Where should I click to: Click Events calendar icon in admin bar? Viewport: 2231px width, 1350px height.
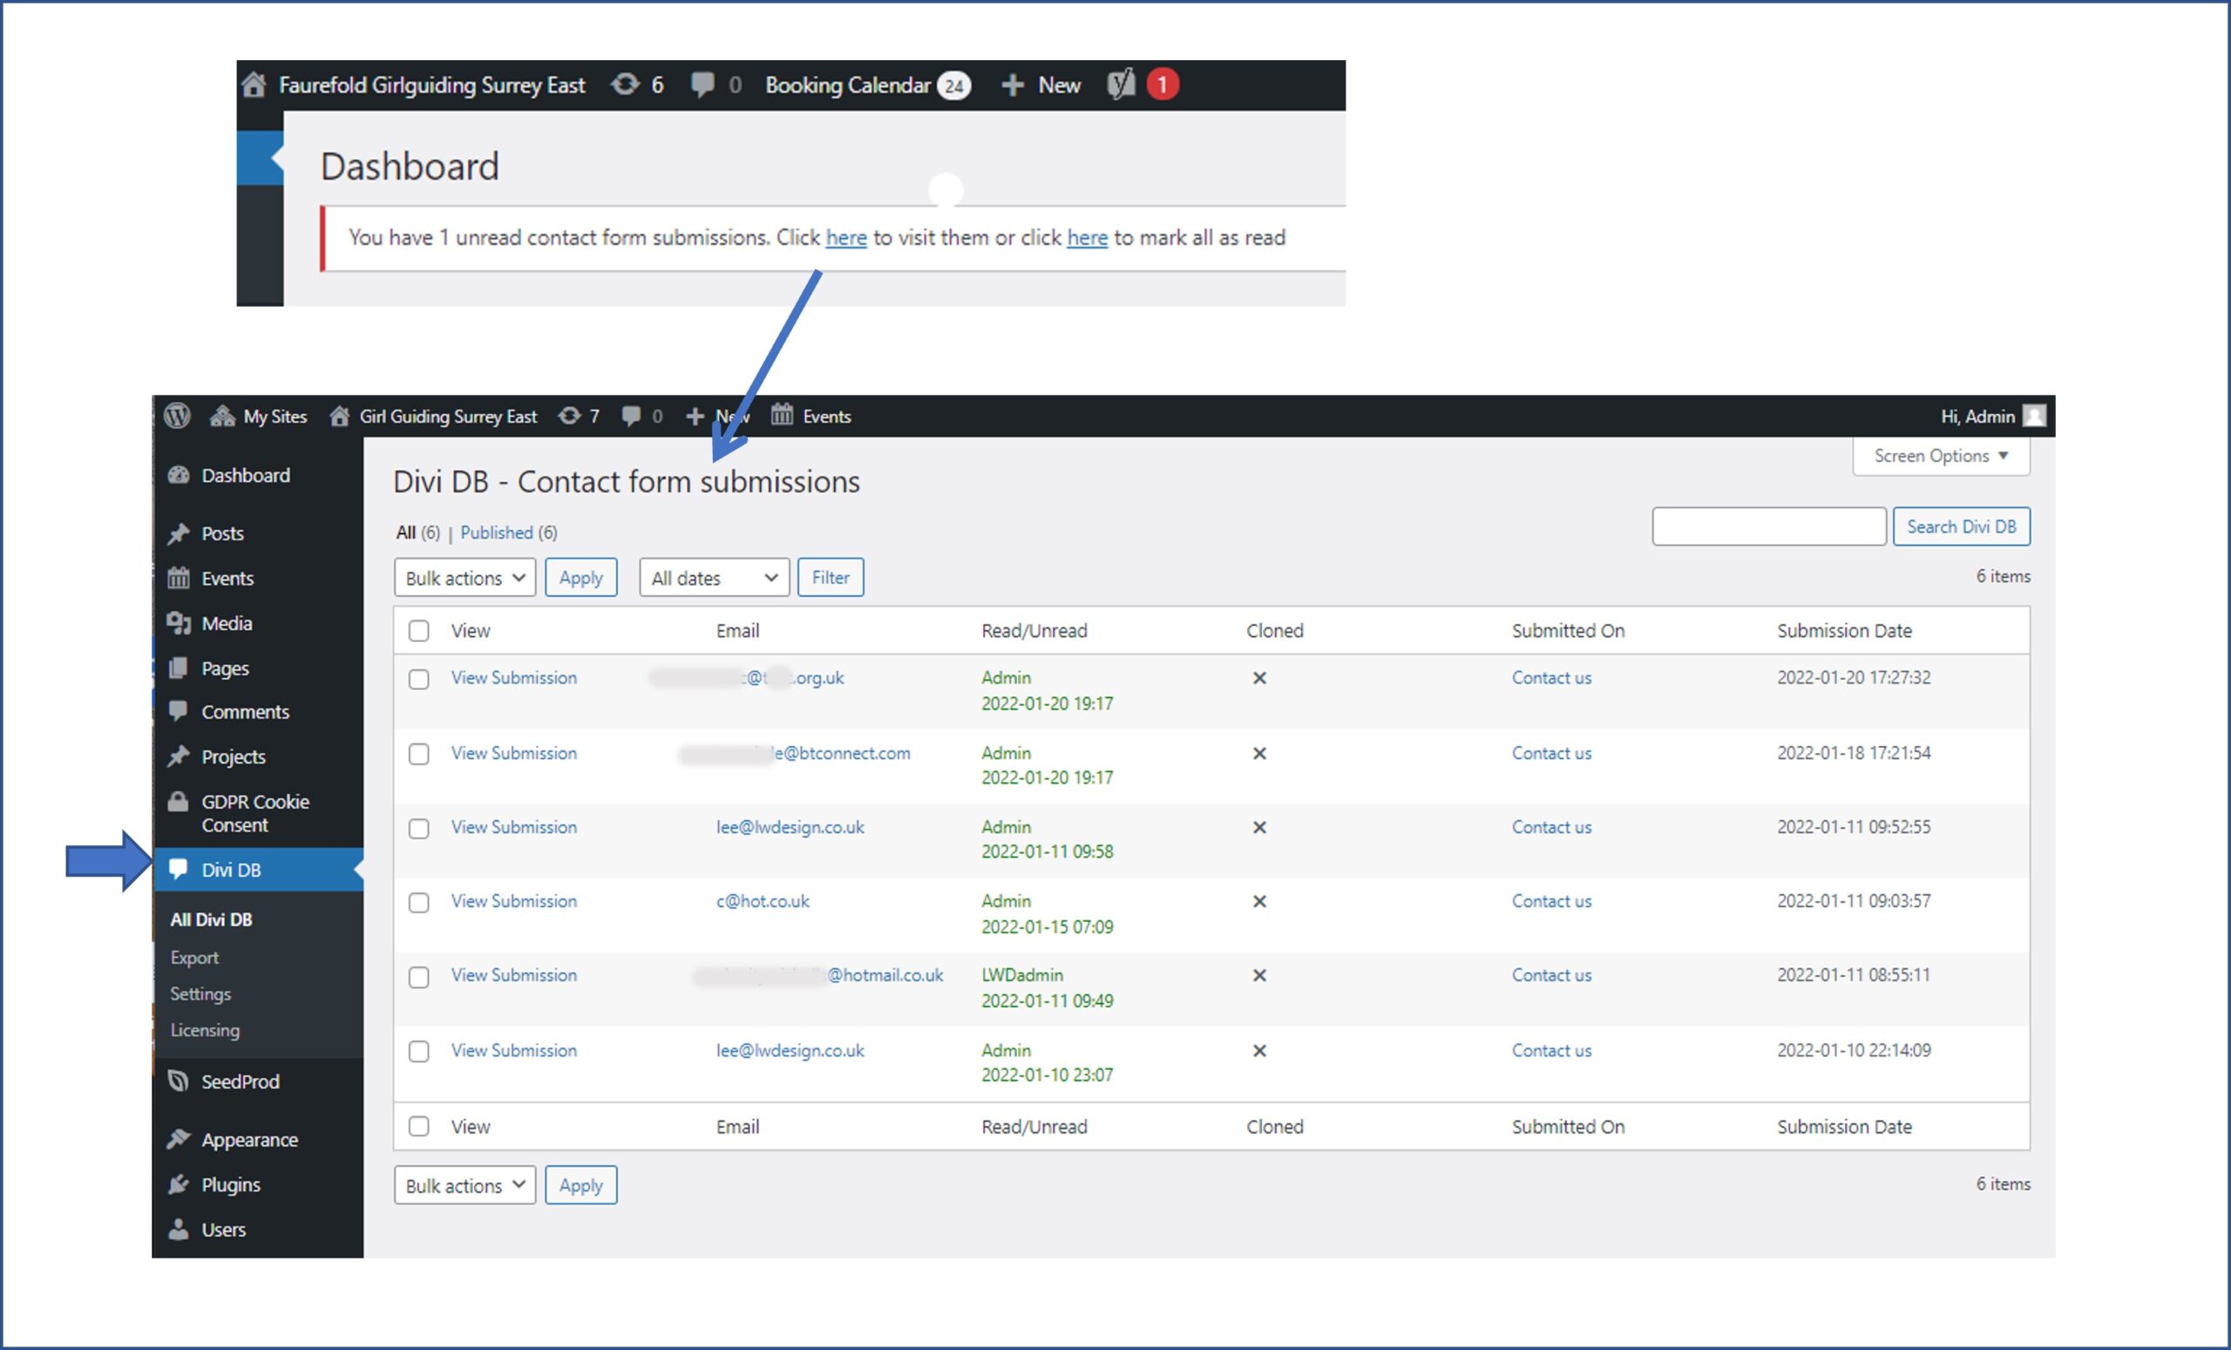pos(782,415)
